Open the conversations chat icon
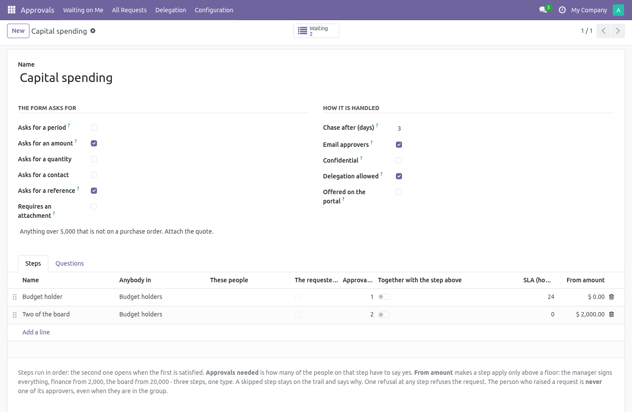The height and width of the screenshot is (412, 632). pos(543,10)
